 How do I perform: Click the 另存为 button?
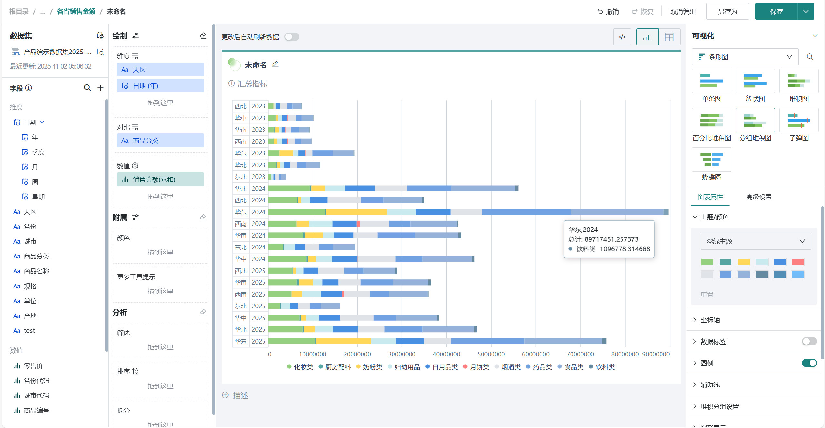click(x=727, y=12)
